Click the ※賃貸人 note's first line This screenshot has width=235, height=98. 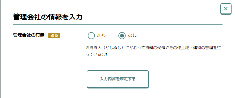tap(153, 48)
